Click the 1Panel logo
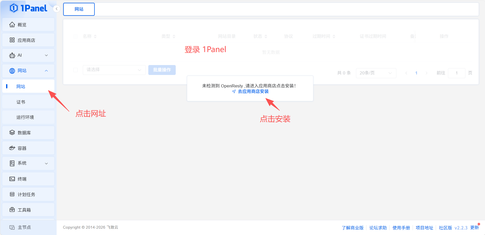485x235 pixels. coord(28,8)
